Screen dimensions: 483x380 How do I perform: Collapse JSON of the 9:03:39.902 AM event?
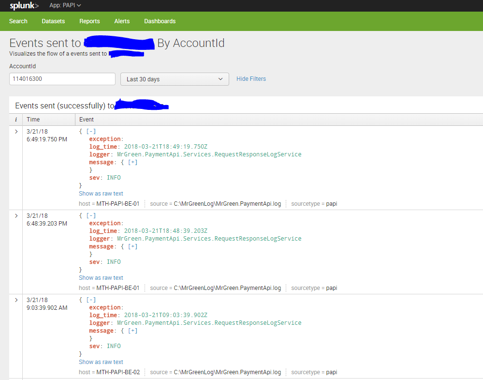[91, 300]
